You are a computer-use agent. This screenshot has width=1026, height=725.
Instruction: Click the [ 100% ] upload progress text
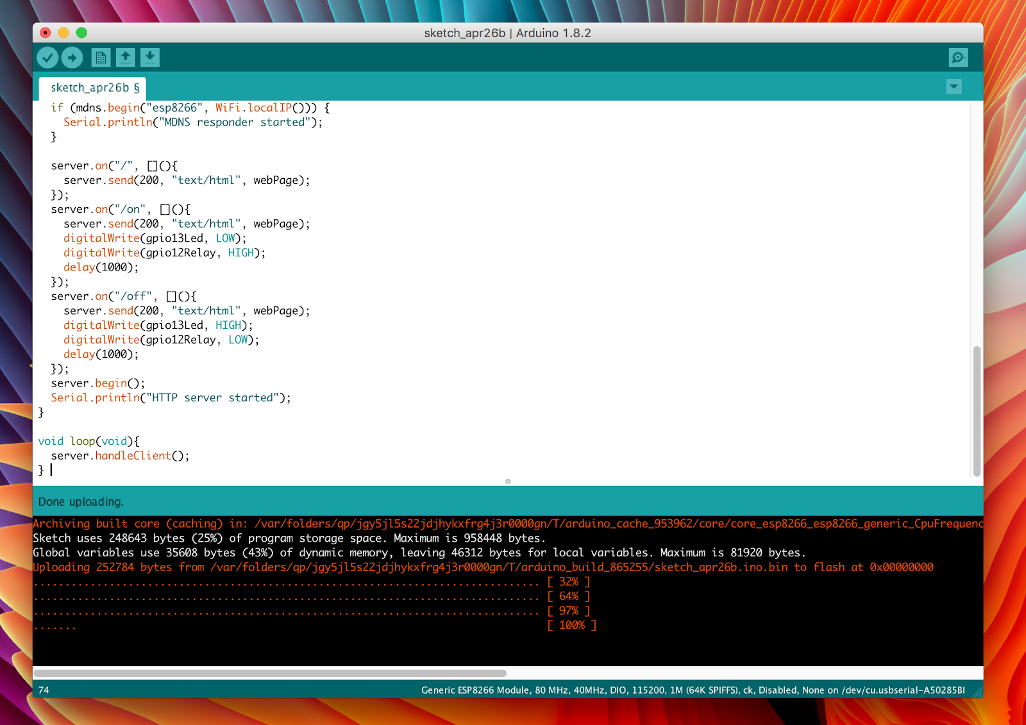pyautogui.click(x=571, y=626)
